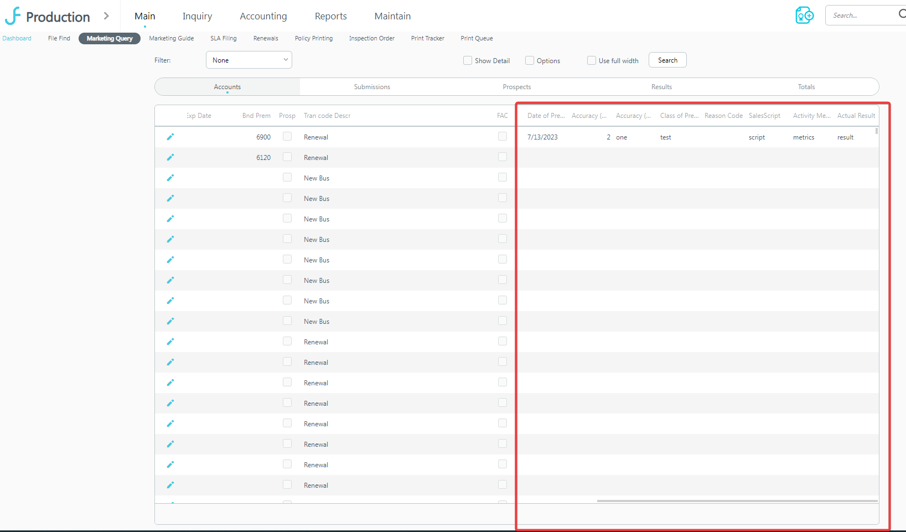906x532 pixels.
Task: Go to the Dashboard link
Action: click(x=17, y=38)
